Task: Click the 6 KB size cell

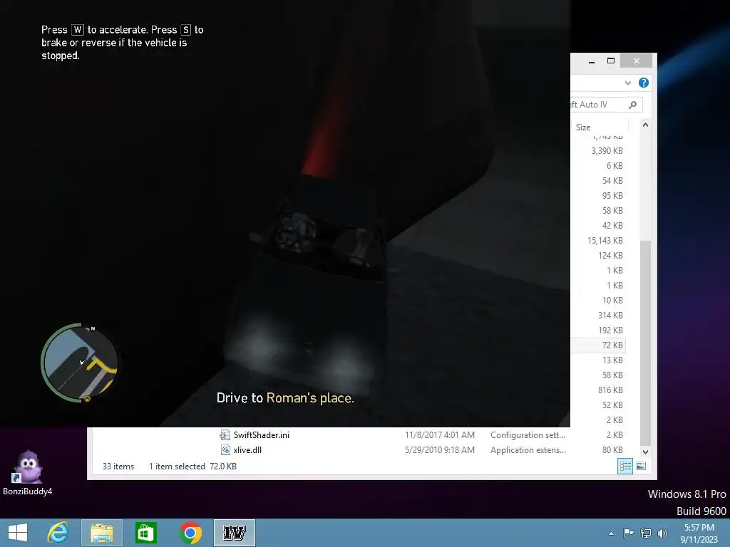Action: [x=615, y=165]
